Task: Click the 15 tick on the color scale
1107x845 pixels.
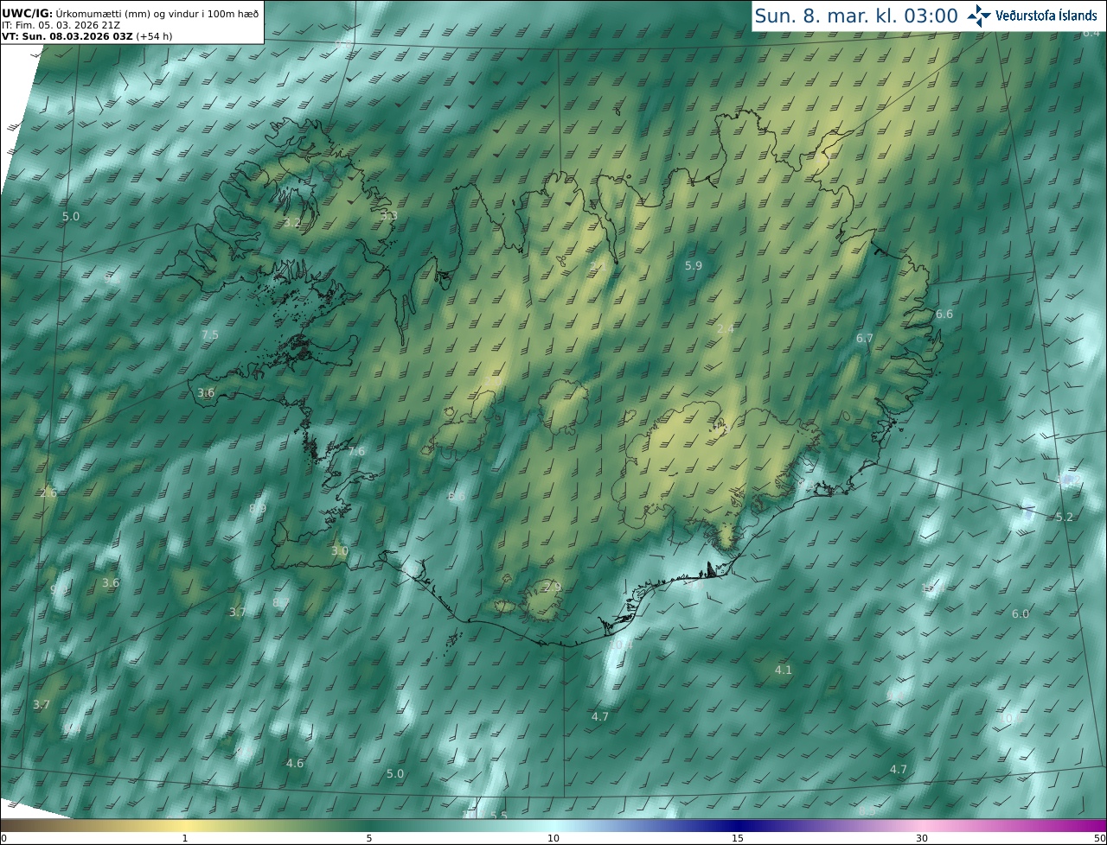Action: (738, 838)
